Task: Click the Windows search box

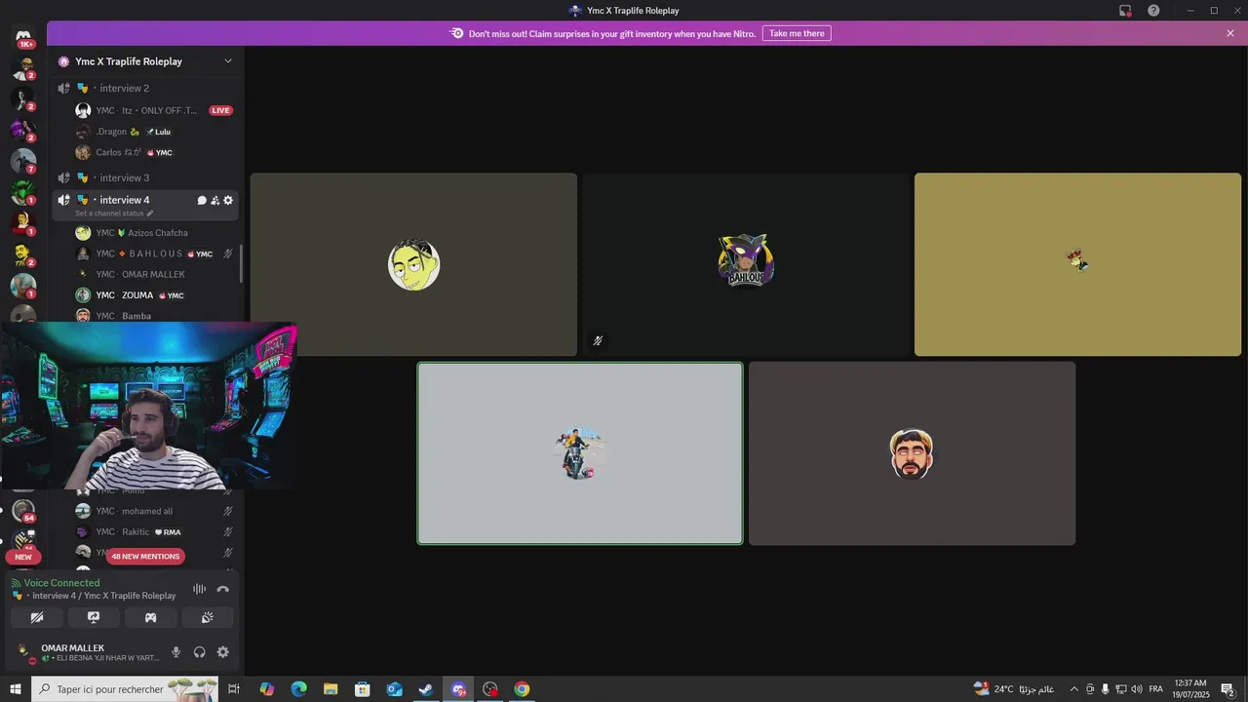Action: pyautogui.click(x=125, y=689)
